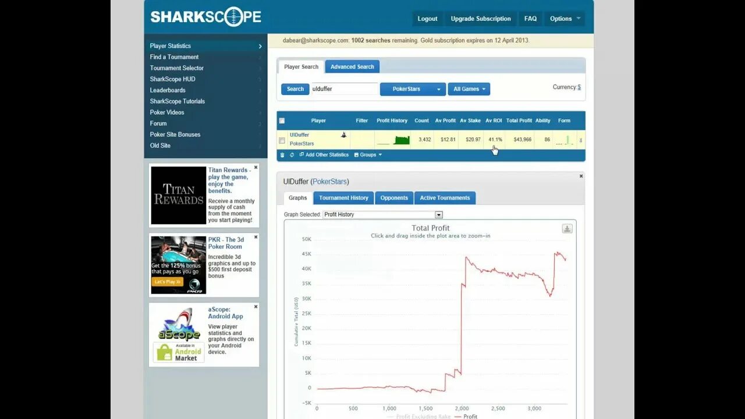Expand the Player Statistics sidebar item
The width and height of the screenshot is (745, 419).
coord(205,46)
